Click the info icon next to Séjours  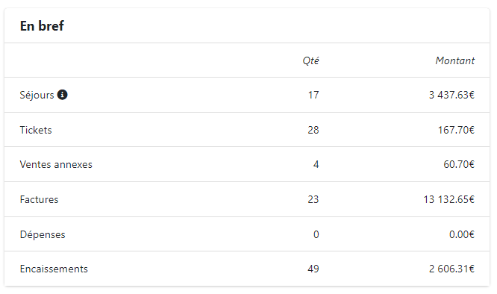pos(62,95)
